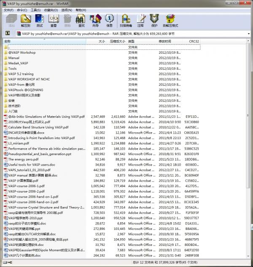
Task: Select Introducing k-Point Parallelism into VASP.pdf
Action: pos(102,138)
